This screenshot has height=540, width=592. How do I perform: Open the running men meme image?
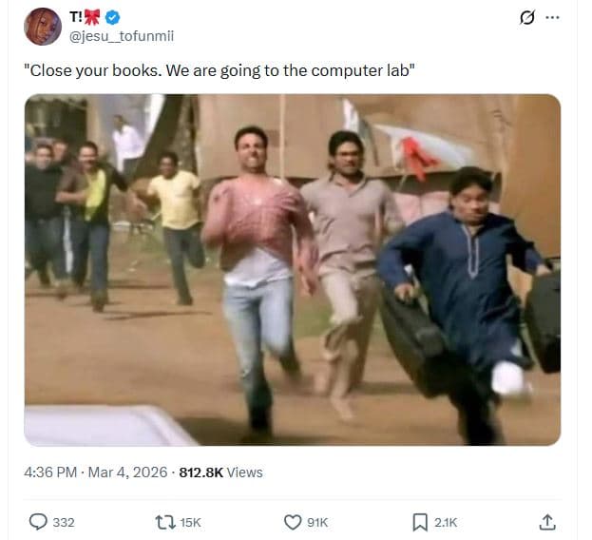coord(293,270)
